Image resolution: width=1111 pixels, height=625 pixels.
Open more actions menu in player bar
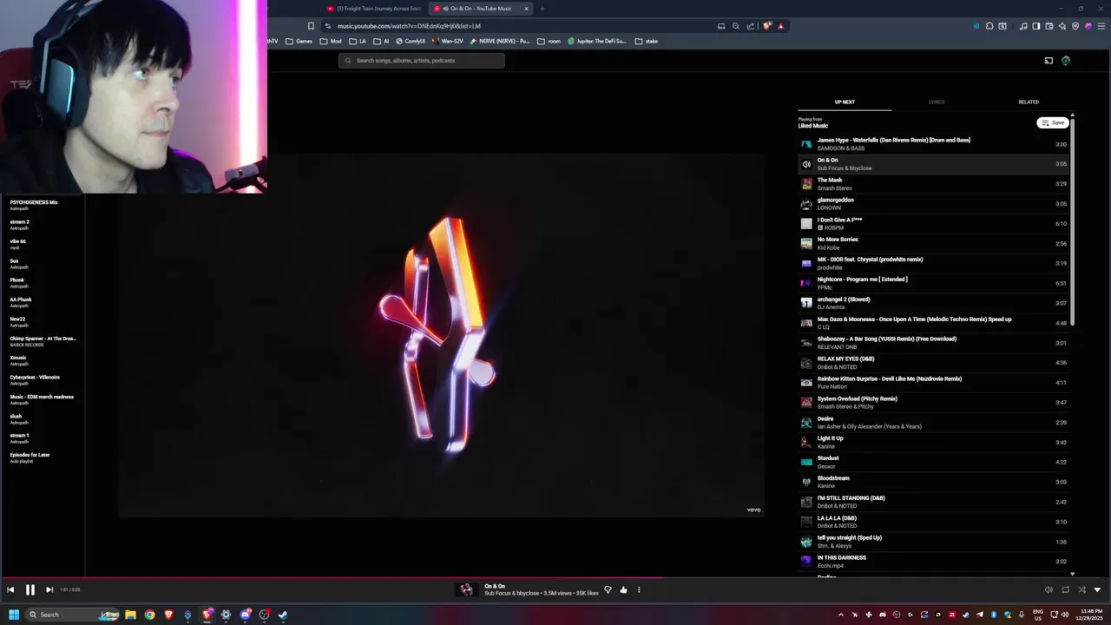639,589
